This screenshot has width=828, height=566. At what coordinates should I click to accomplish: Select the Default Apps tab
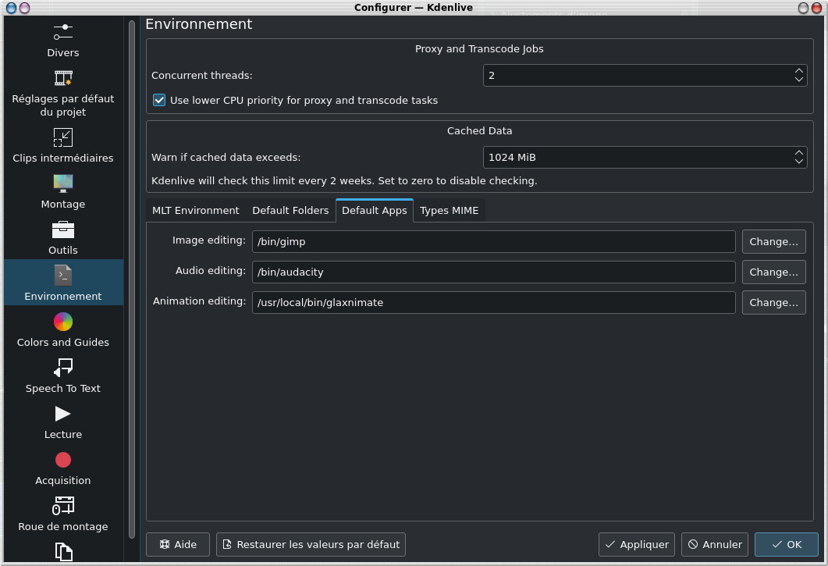375,210
